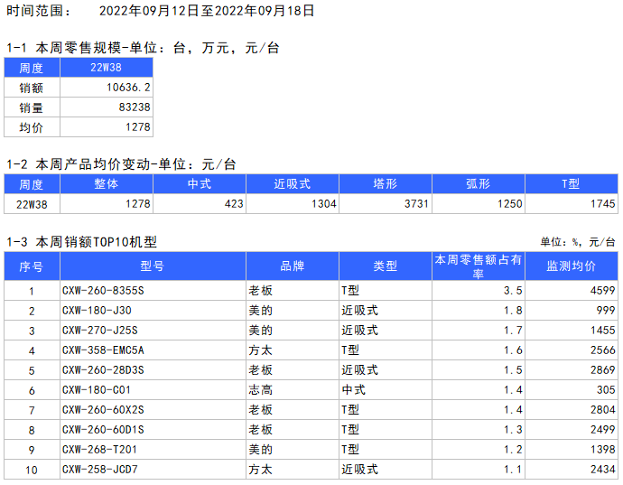Click brand 老板 in CXW-260-8355S row
Screen dimensions: 623x485
tap(261, 291)
